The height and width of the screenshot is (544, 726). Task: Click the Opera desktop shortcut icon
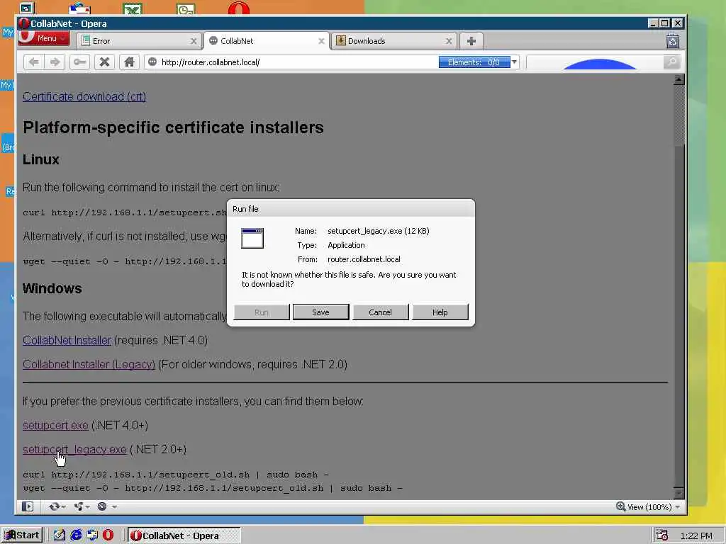239,8
